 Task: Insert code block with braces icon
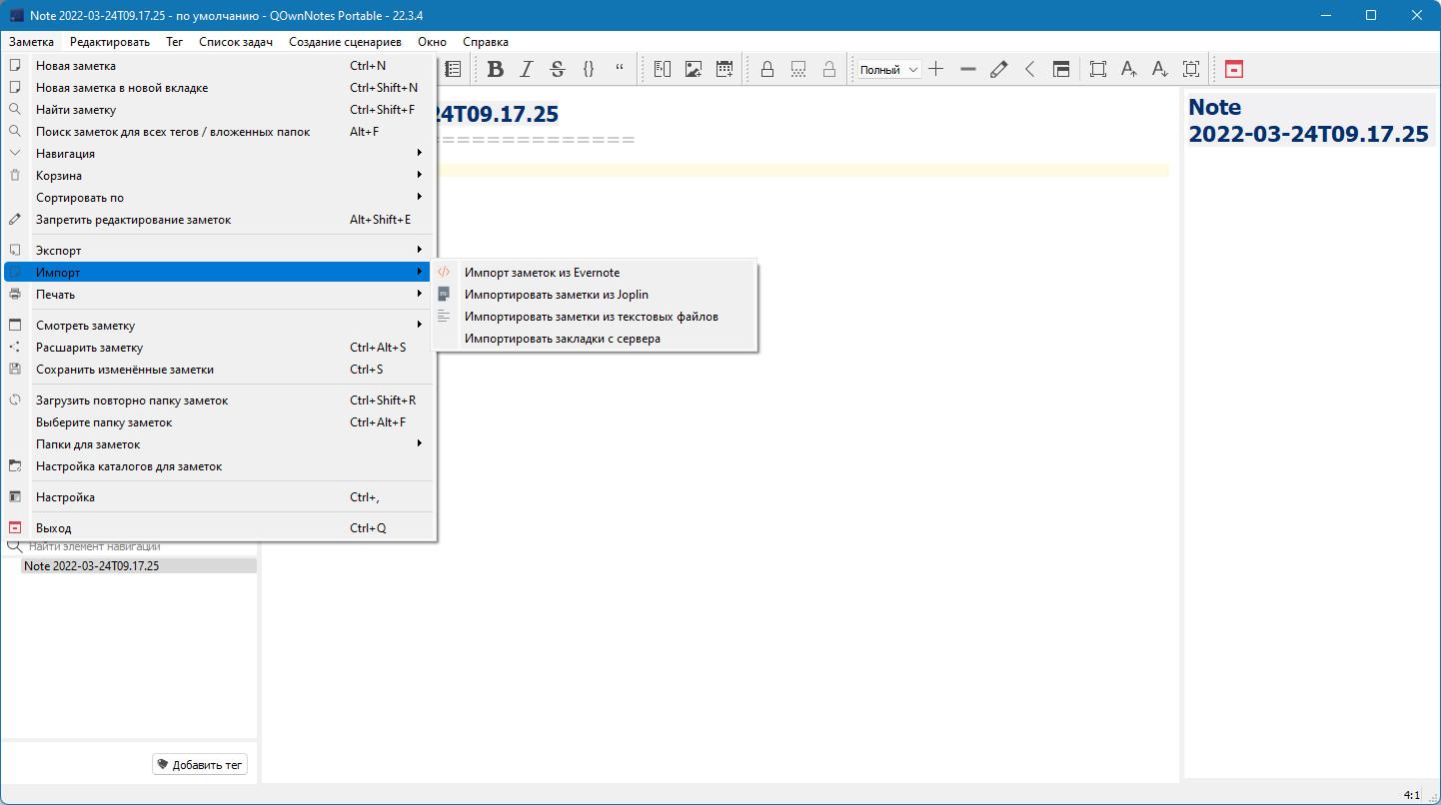tap(589, 69)
